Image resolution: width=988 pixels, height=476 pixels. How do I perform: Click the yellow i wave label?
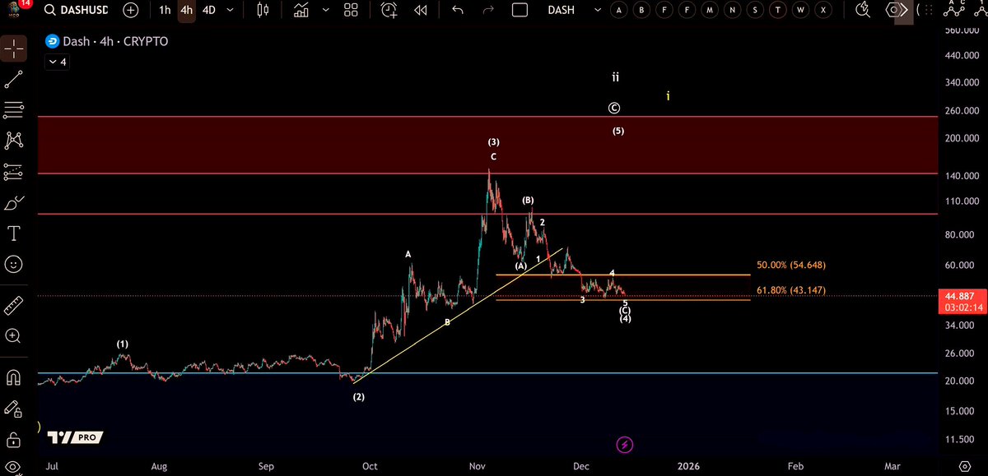[669, 96]
